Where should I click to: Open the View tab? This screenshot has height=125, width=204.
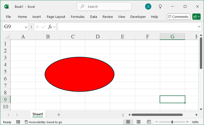(121, 17)
